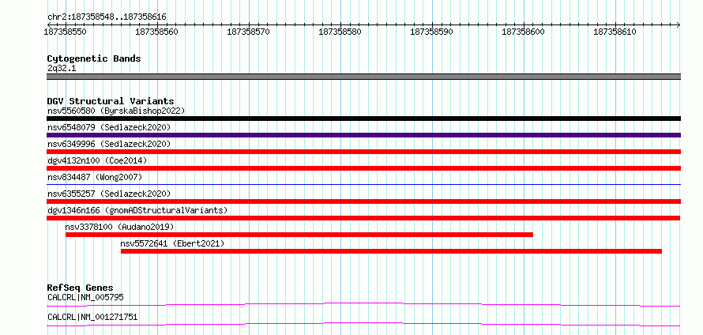Viewport: 703px width, 335px height.
Task: Click ruler position 187358580
Action: [340, 32]
